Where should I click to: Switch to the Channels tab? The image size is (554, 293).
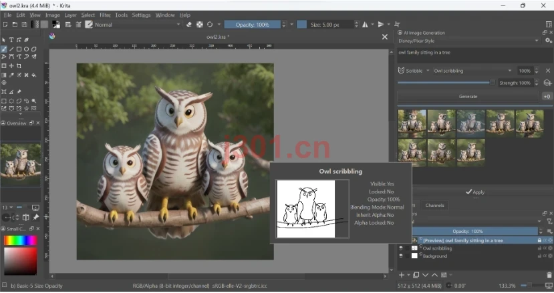[434, 205]
